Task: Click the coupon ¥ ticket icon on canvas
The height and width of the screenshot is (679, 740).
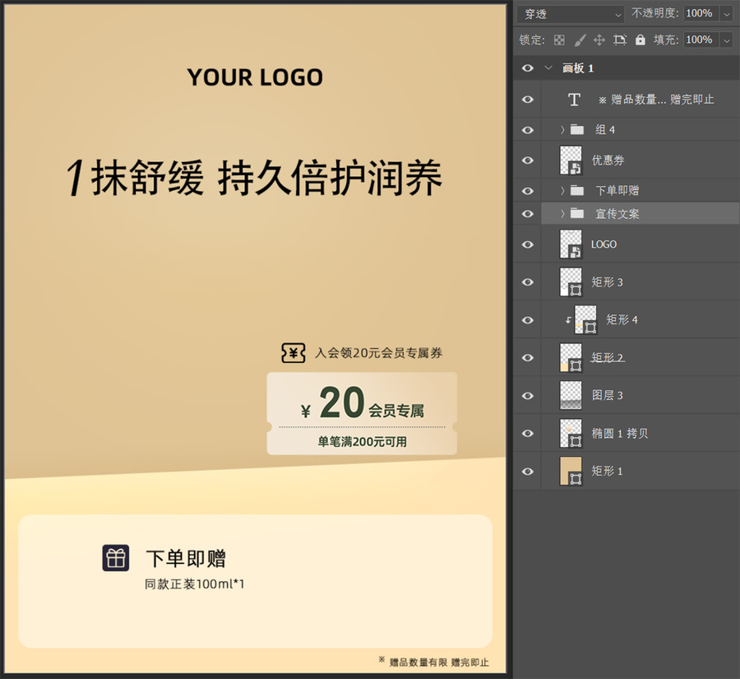Action: [293, 353]
